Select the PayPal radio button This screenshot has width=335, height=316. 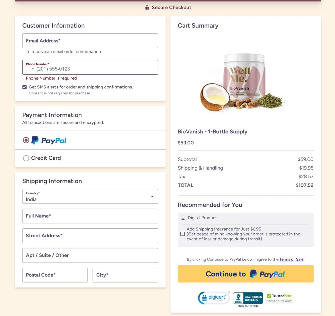point(26,140)
